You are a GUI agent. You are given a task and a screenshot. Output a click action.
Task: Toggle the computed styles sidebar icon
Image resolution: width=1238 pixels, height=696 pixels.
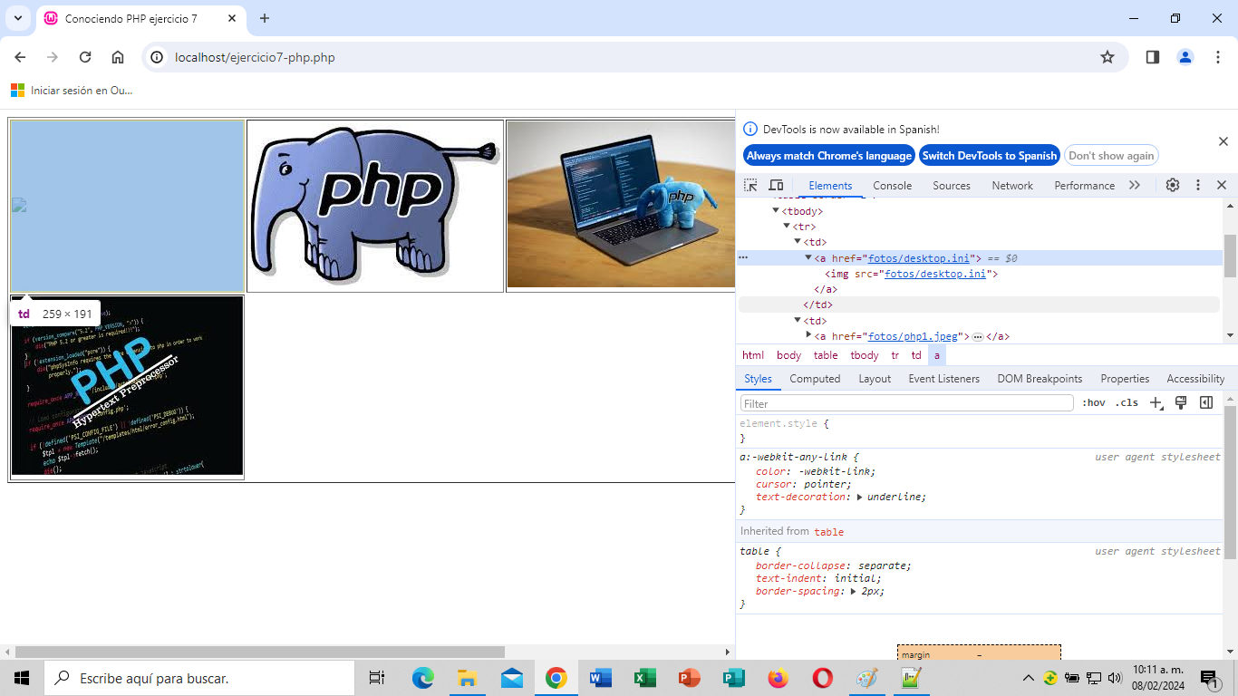[1206, 403]
